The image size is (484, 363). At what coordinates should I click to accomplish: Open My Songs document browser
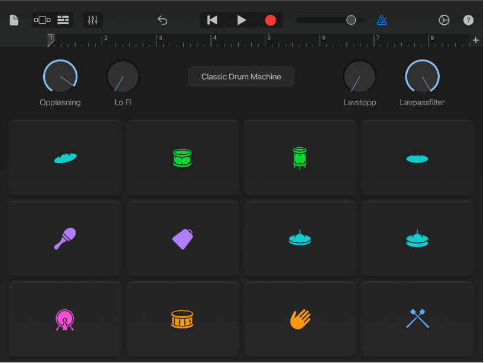tap(14, 20)
